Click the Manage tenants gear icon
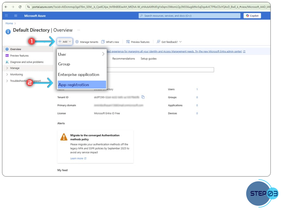283x212 pixels. pos(77,42)
